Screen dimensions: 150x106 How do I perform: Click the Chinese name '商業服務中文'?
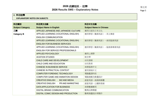90,67
